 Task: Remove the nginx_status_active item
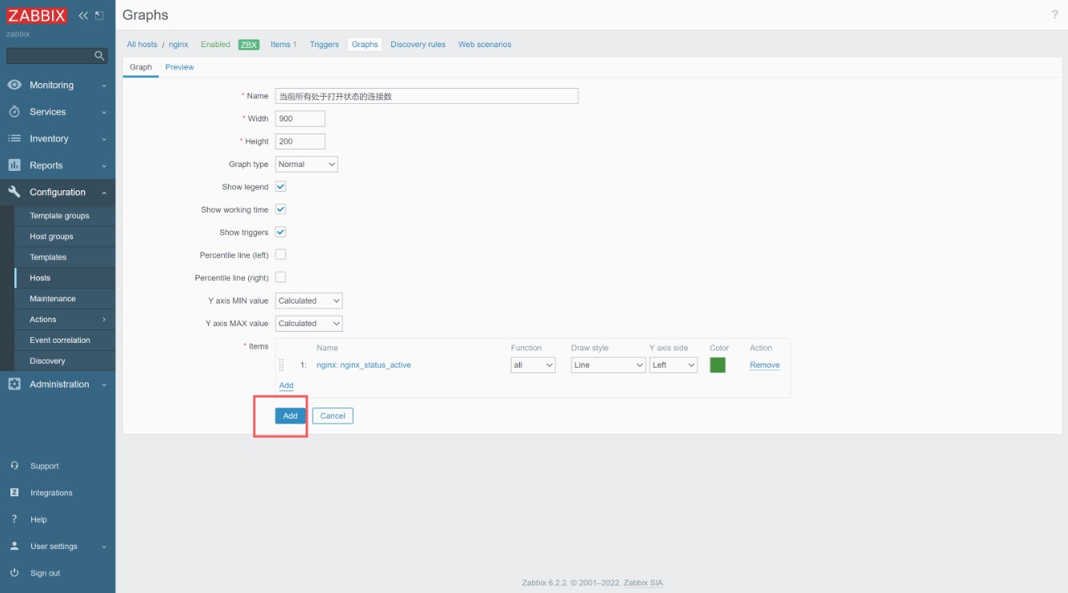click(765, 365)
